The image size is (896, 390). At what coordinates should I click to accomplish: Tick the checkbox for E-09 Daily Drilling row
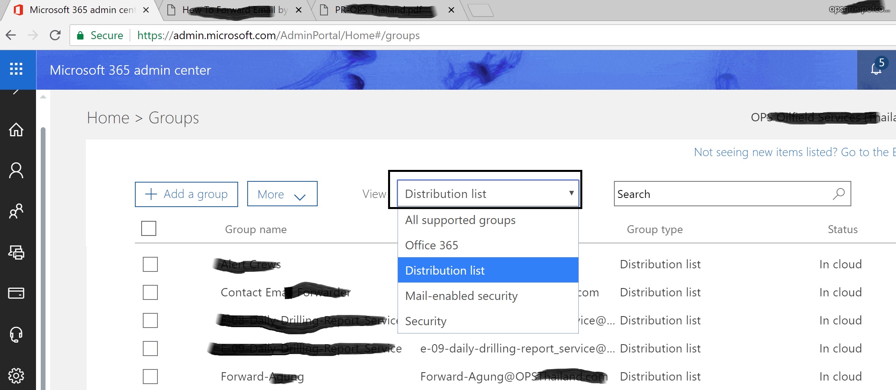[x=150, y=349]
